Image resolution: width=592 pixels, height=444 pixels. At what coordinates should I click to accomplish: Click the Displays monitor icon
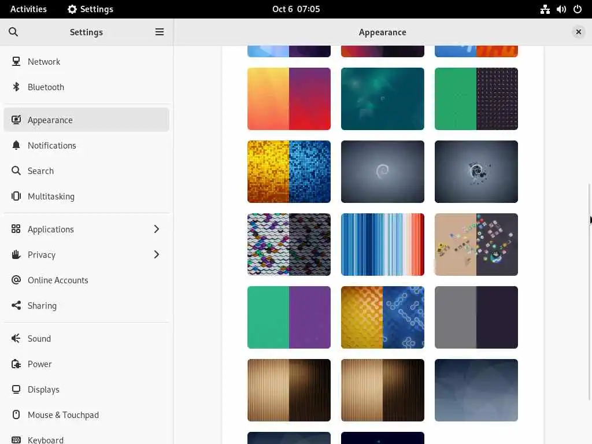pos(16,389)
